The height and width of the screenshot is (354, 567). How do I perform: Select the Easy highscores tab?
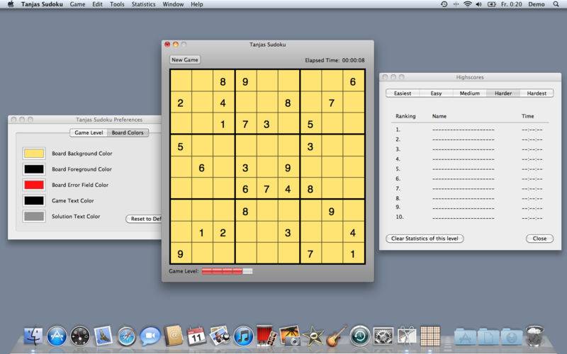click(436, 93)
